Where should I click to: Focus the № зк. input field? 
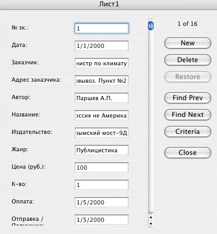(102, 28)
